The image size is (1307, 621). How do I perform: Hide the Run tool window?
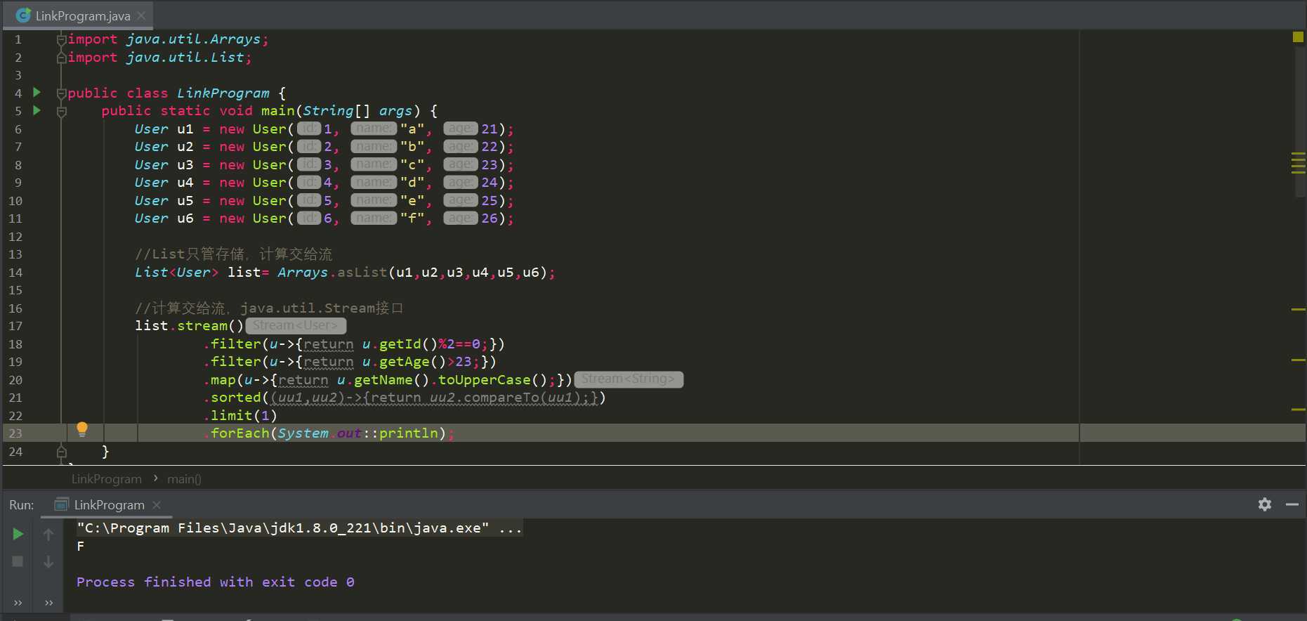pos(1292,504)
